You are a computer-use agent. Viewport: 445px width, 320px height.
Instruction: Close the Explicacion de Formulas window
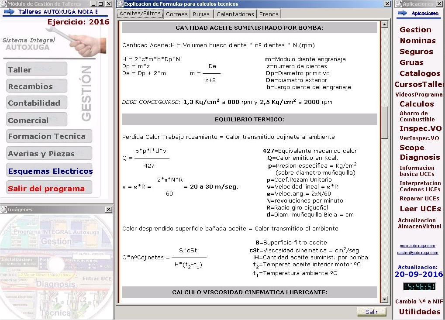387,3
